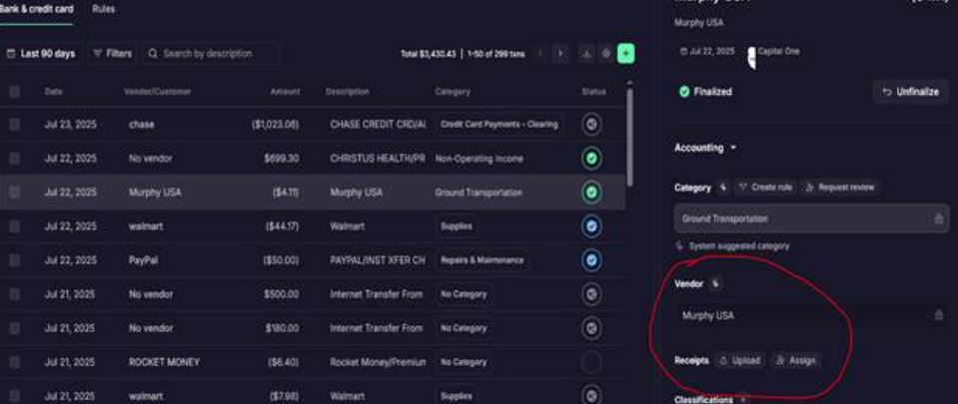The image size is (958, 404).
Task: Download transactions with the export icon
Action: tap(586, 54)
